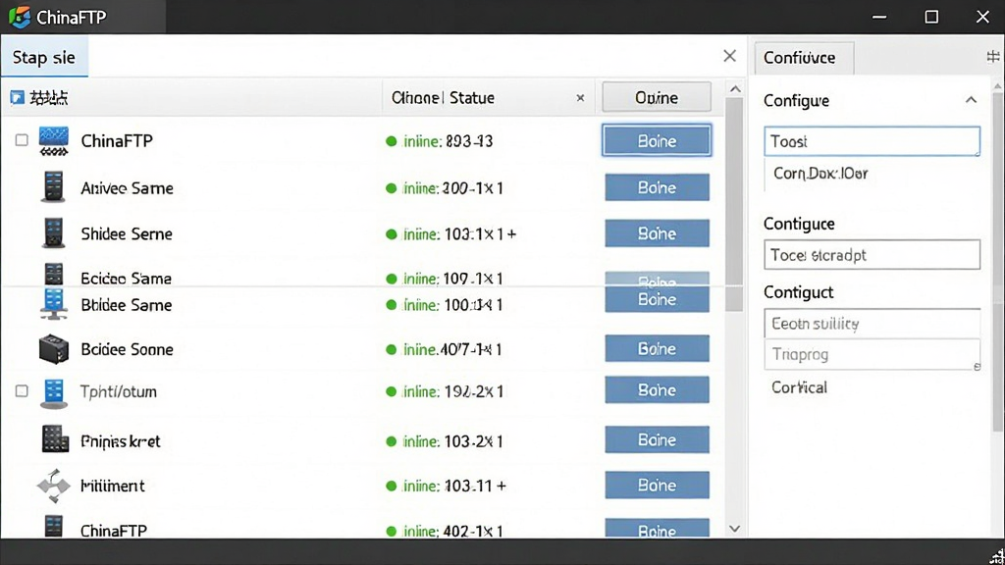The height and width of the screenshot is (565, 1005).
Task: Click the Boine button for Bcidee Soone
Action: point(657,348)
